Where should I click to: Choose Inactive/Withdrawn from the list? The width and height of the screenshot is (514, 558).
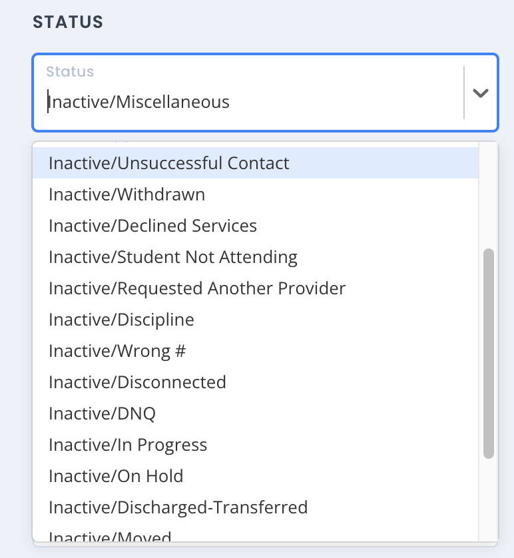point(127,194)
